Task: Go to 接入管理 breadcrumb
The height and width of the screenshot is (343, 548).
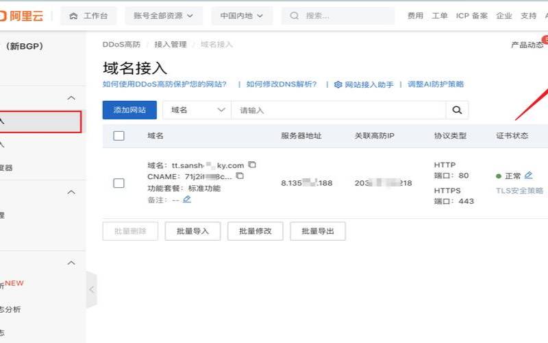Action: click(x=171, y=45)
